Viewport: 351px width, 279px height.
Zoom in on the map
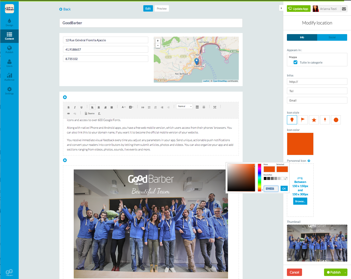pos(158,41)
